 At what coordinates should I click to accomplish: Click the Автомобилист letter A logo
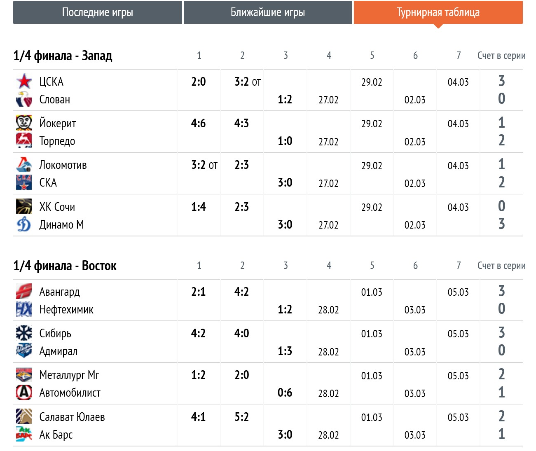coord(24,393)
